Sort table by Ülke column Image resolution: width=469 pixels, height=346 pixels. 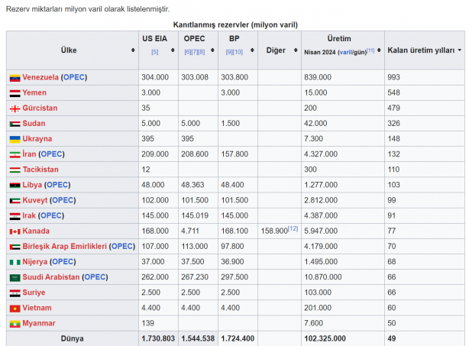pyautogui.click(x=133, y=50)
